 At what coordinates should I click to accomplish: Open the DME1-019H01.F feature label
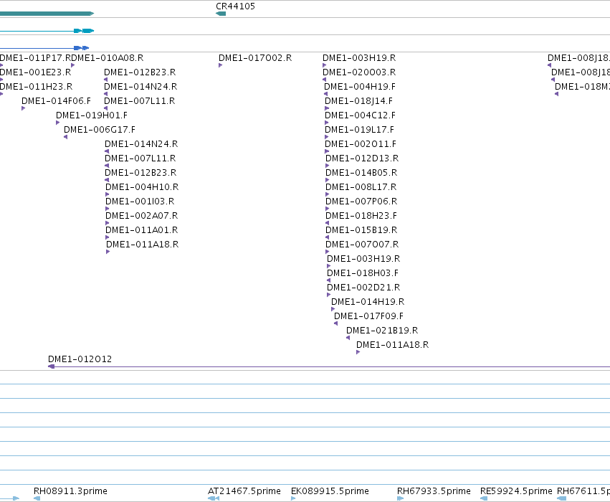[x=92, y=115]
